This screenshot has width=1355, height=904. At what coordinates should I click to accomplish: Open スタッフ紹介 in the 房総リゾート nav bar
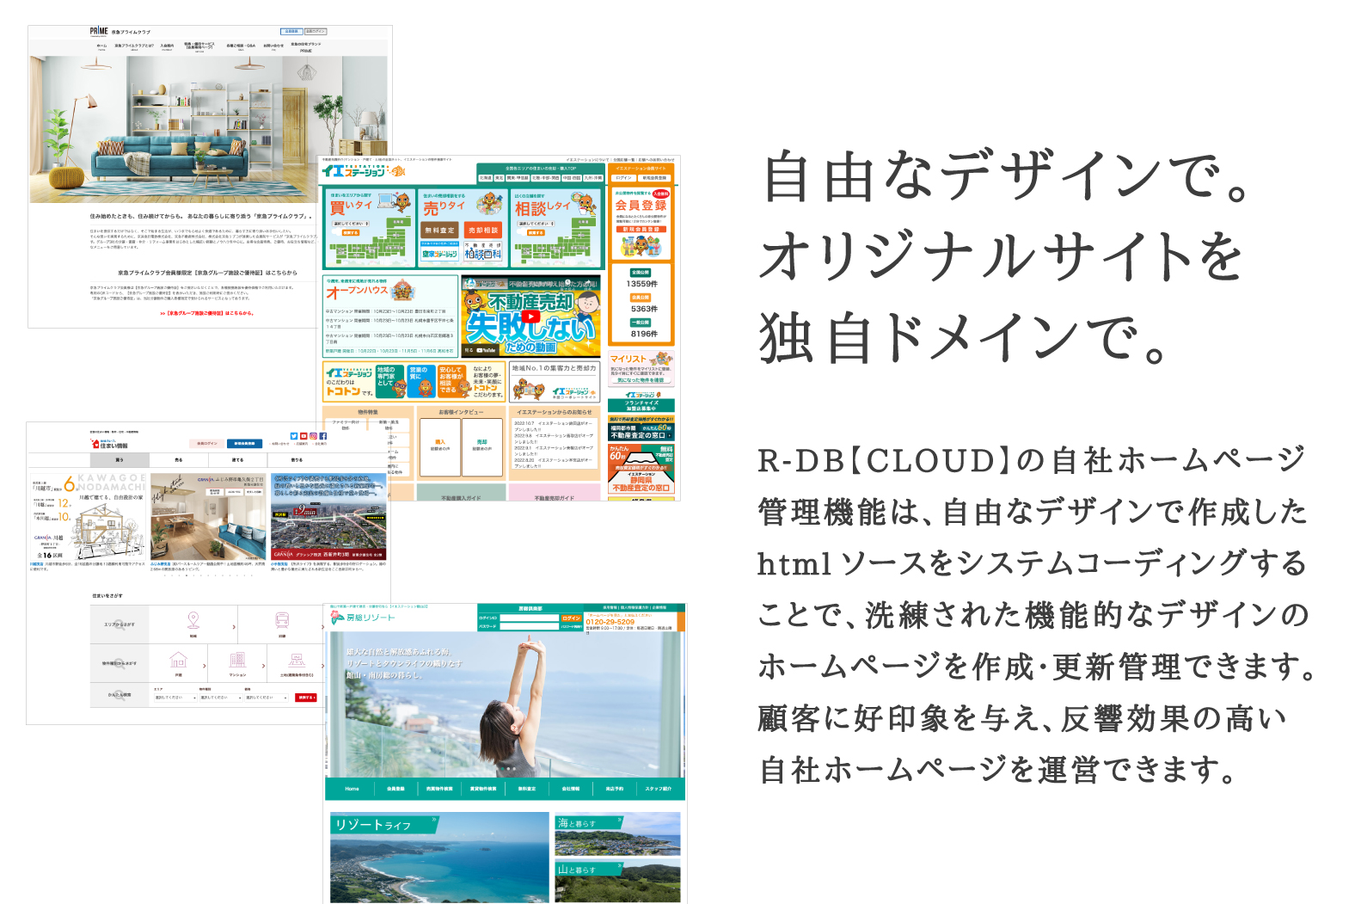tap(659, 789)
